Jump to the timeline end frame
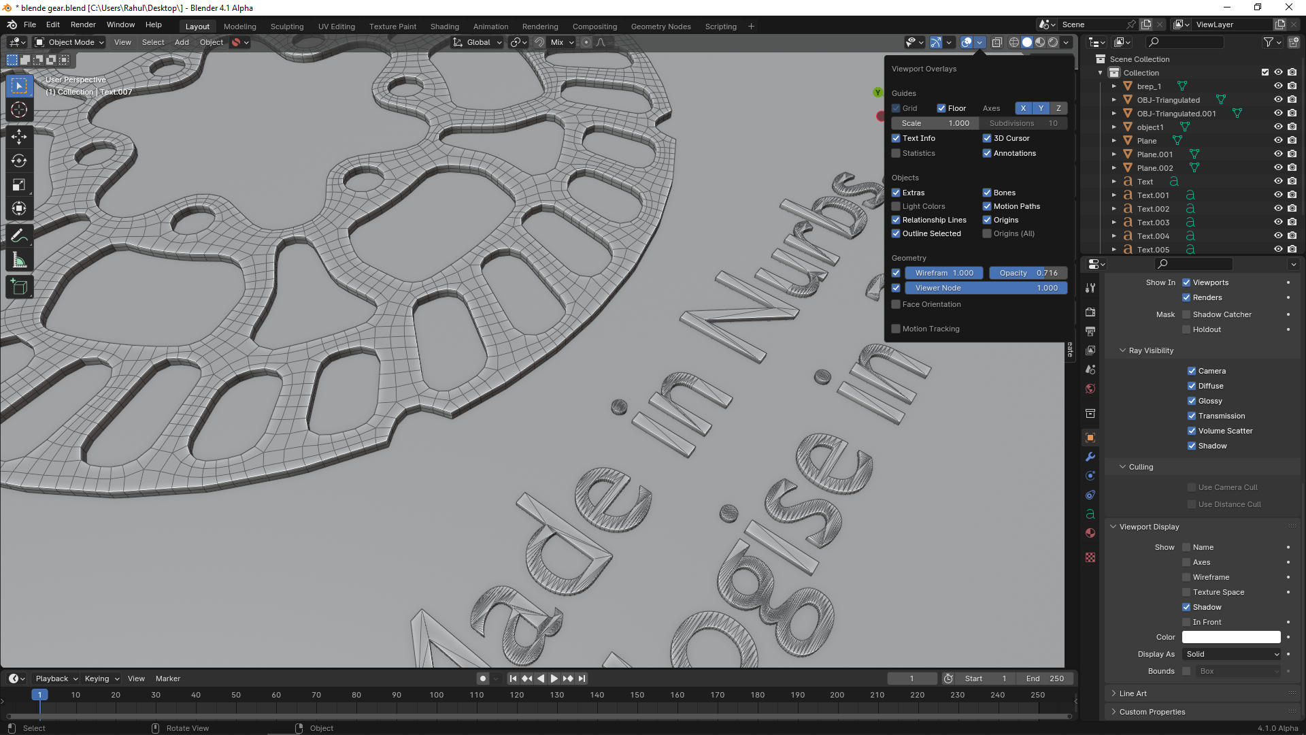 [x=582, y=679]
